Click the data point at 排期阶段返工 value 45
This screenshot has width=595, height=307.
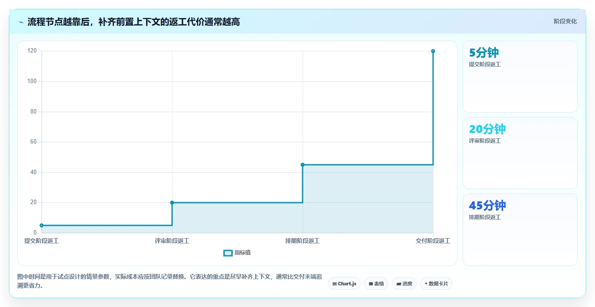point(303,165)
